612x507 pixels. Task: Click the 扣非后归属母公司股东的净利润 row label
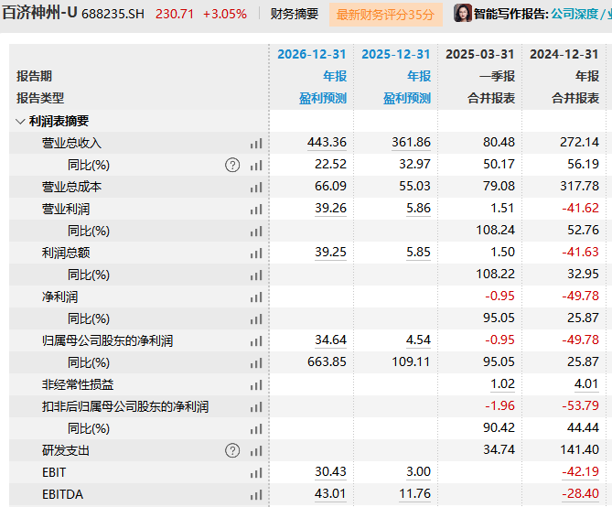tap(125, 406)
